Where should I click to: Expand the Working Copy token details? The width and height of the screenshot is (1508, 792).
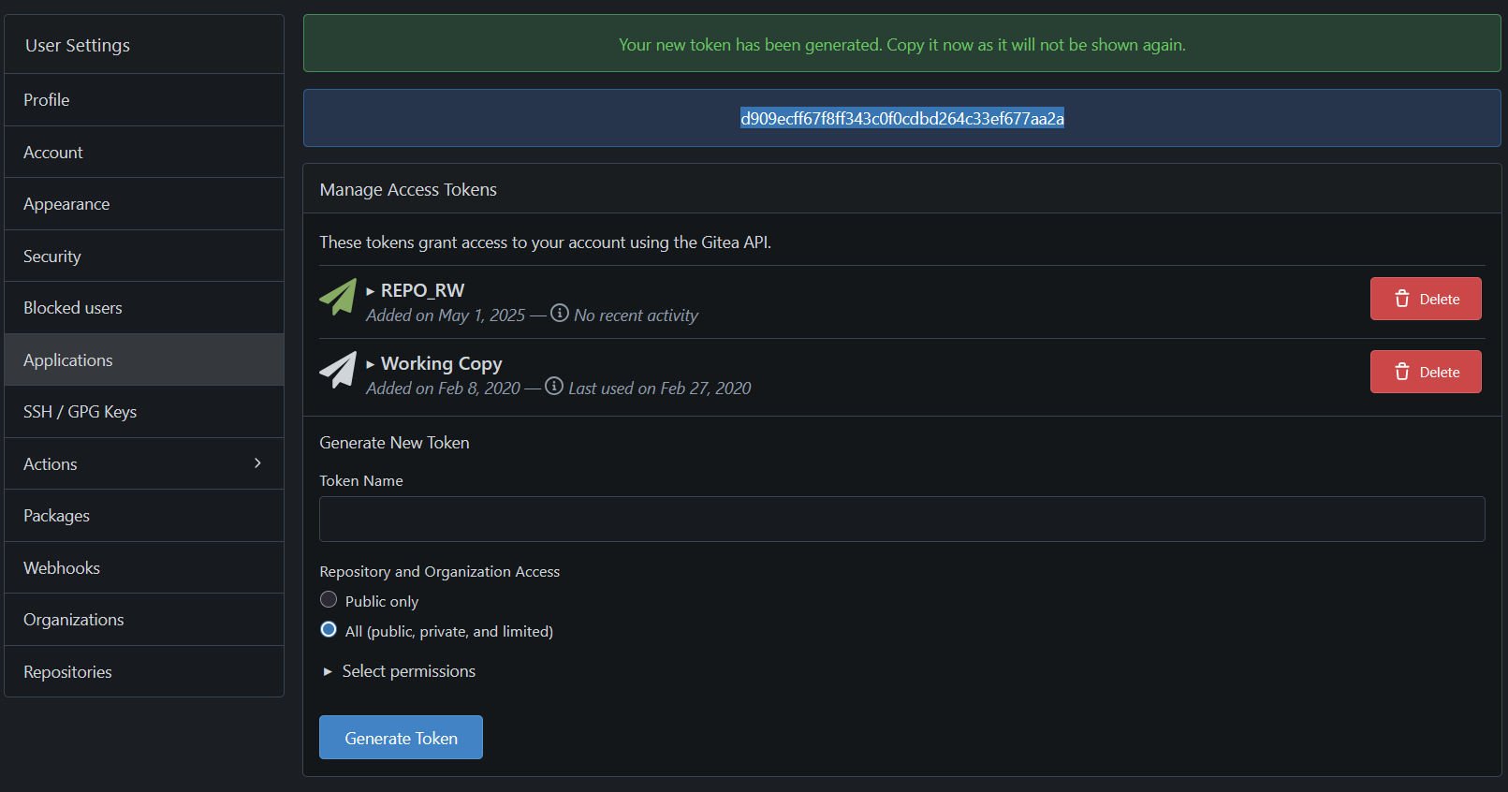tap(371, 364)
